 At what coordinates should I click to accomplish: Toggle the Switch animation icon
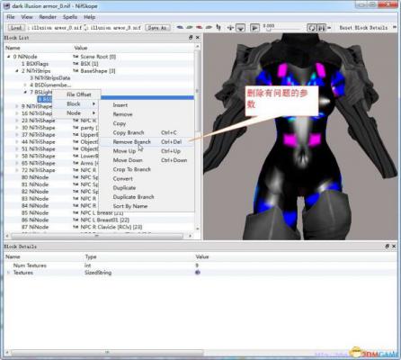click(321, 28)
